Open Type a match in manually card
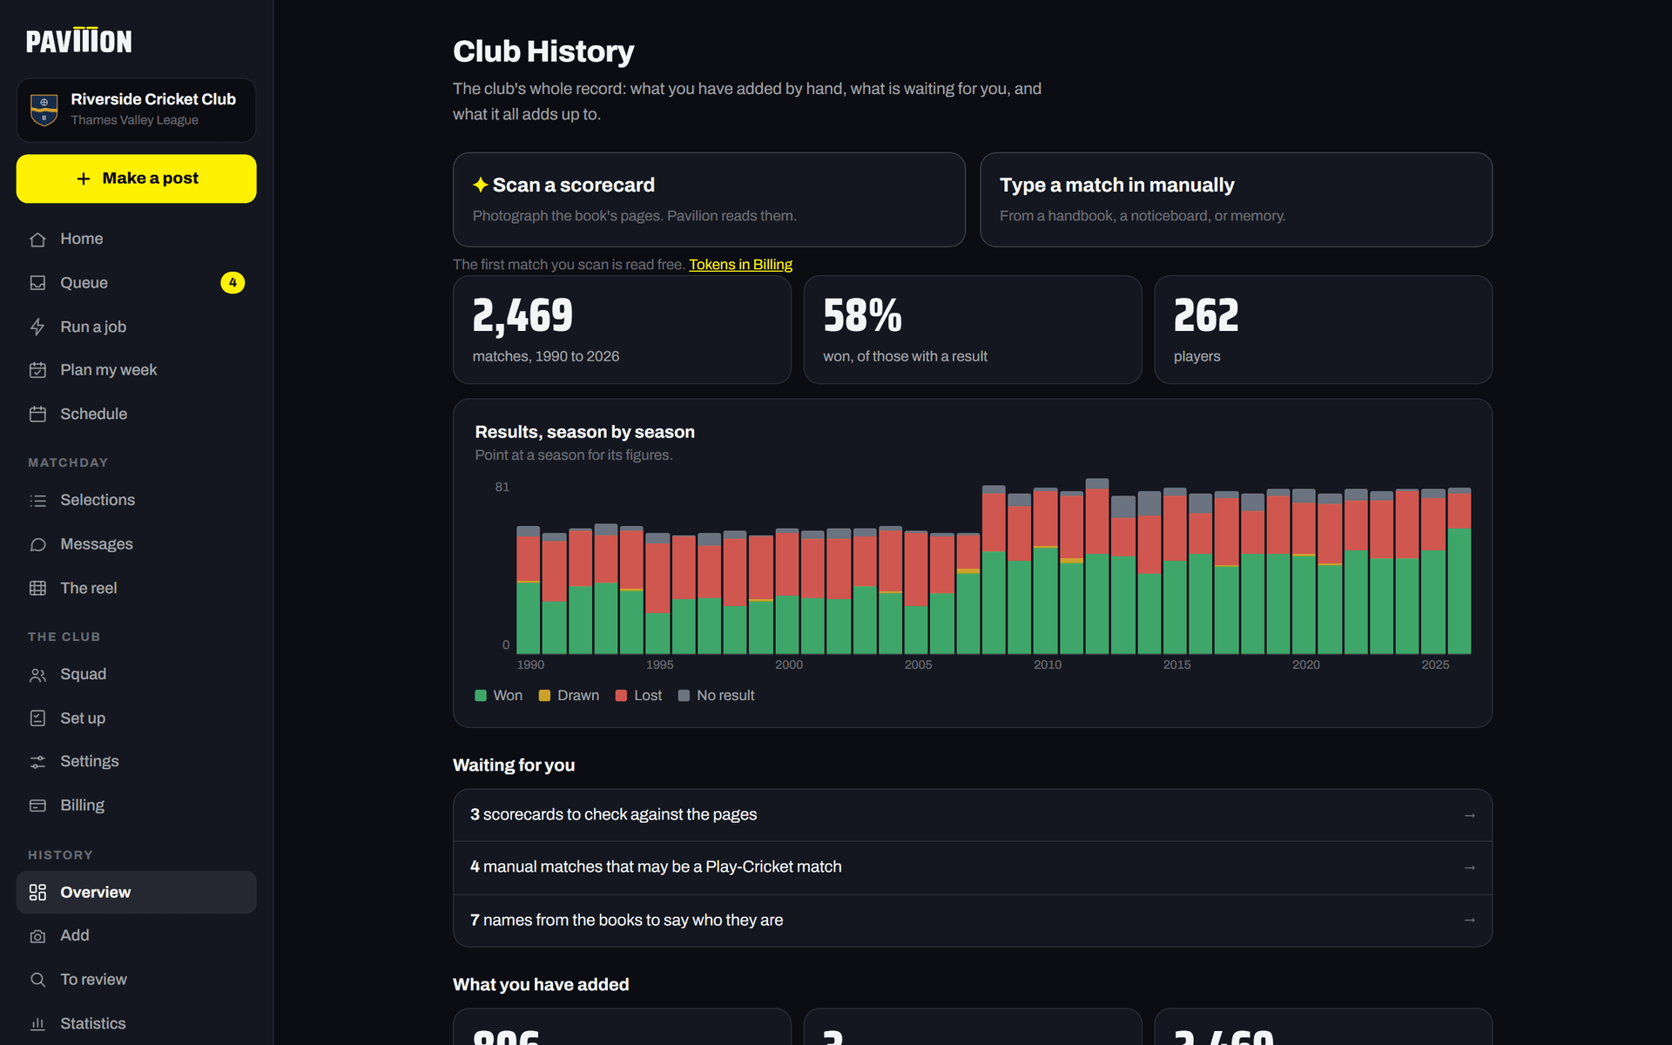Image resolution: width=1672 pixels, height=1045 pixels. pyautogui.click(x=1236, y=199)
